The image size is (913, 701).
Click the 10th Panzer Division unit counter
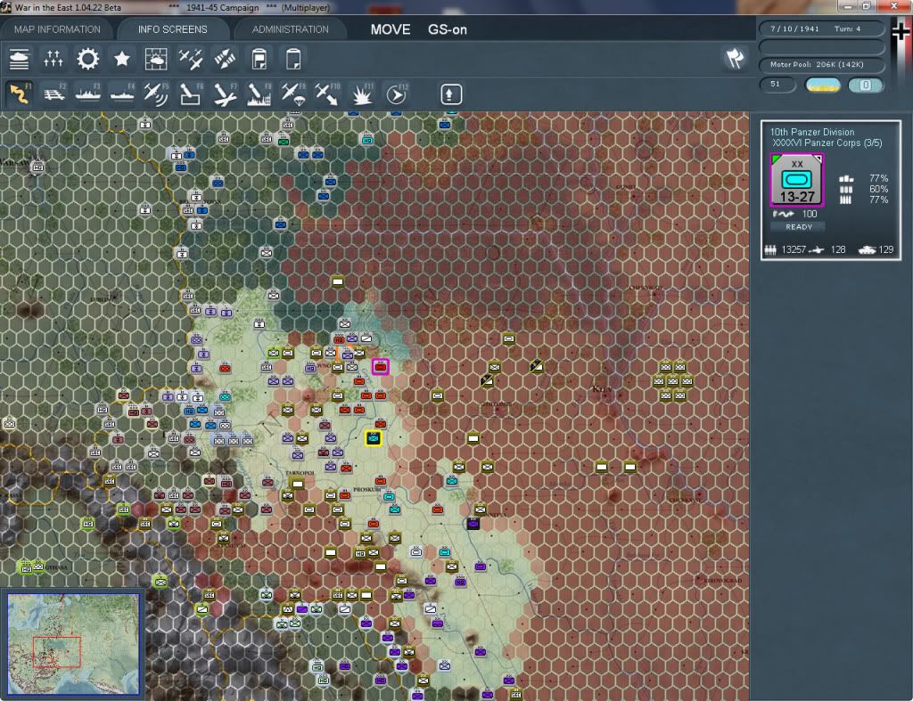click(x=797, y=180)
